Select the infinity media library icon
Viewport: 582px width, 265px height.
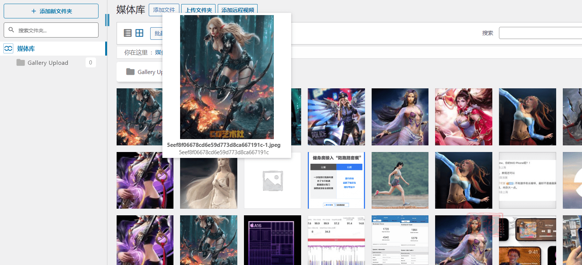coord(8,48)
